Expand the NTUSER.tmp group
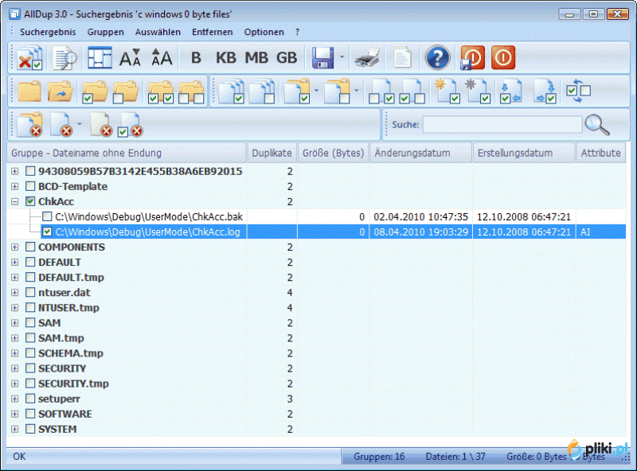637x471 pixels. click(x=14, y=308)
